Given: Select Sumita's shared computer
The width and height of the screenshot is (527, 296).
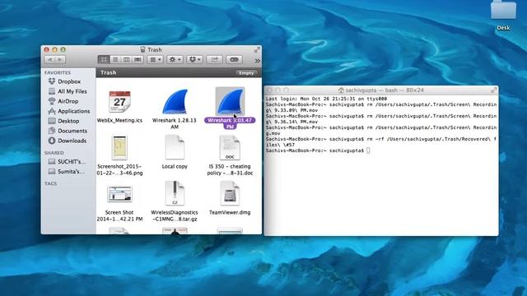Looking at the screenshot, I should [x=66, y=172].
